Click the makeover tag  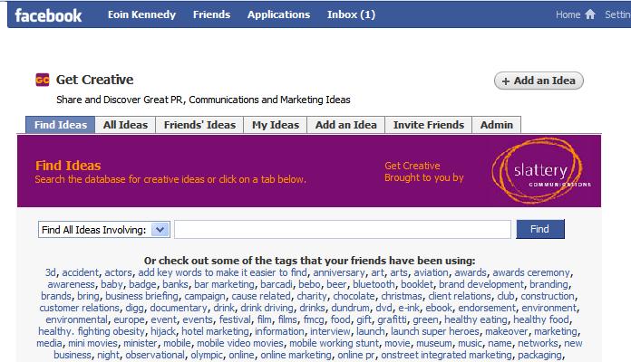pos(506,331)
